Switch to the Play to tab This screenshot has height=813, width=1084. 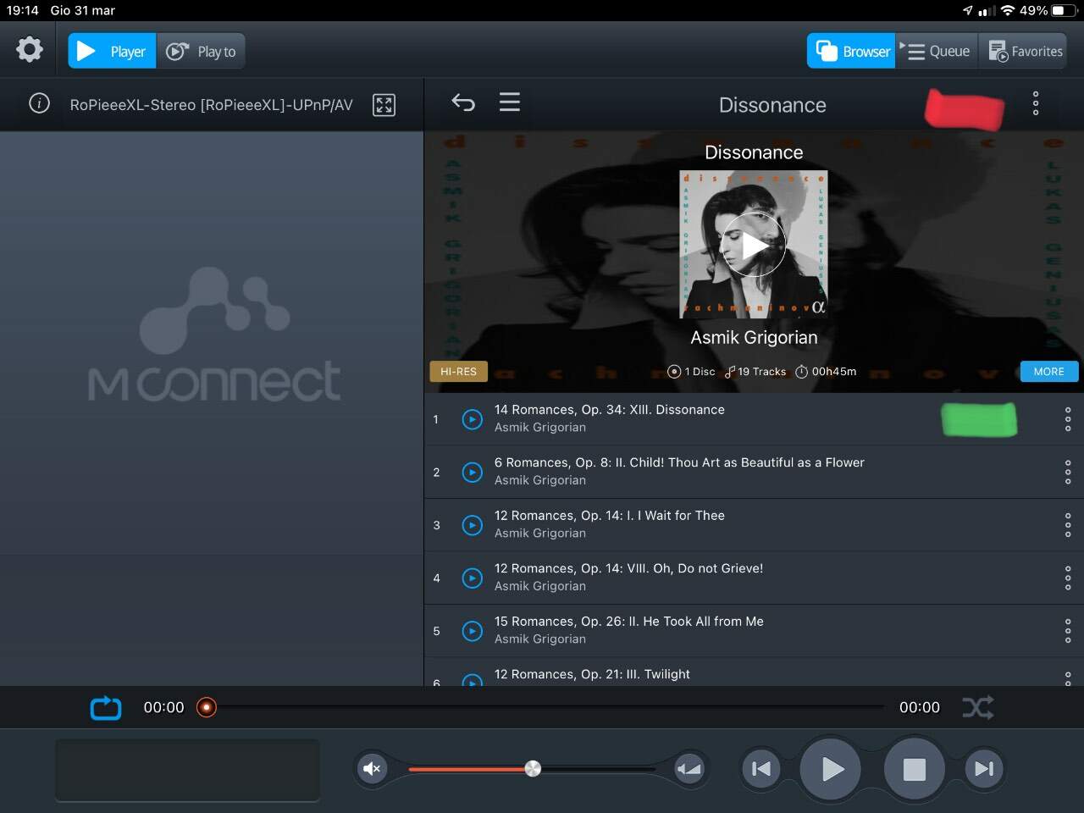tap(202, 51)
